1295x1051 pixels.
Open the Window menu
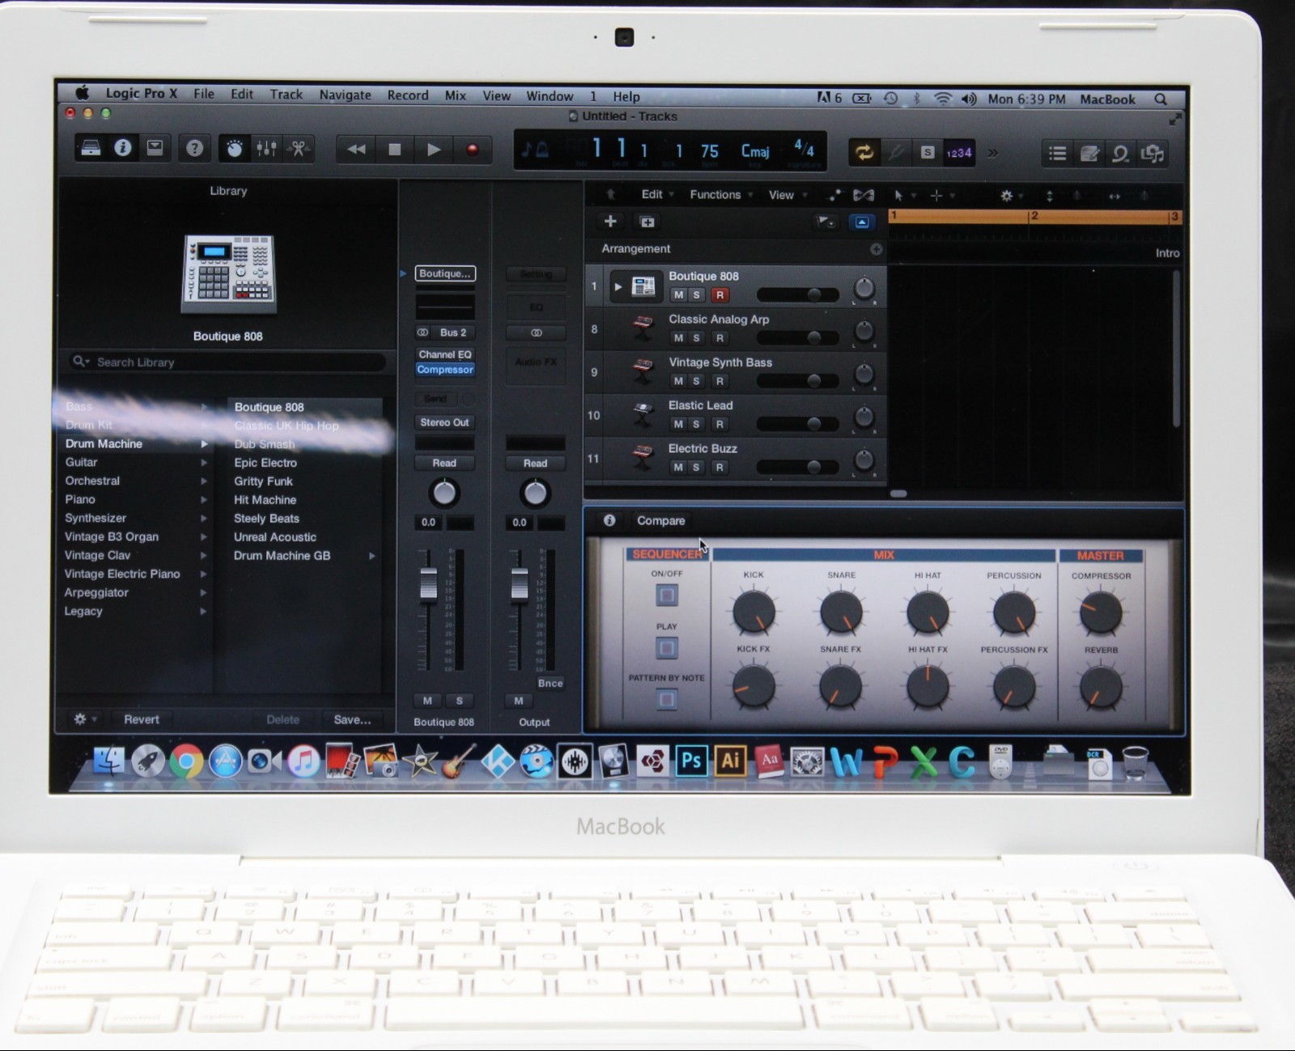coord(550,96)
